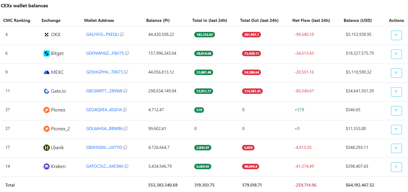This screenshot has height=192, width=408.
Task: Click the Balance (USD) column header
Action: pos(357,20)
